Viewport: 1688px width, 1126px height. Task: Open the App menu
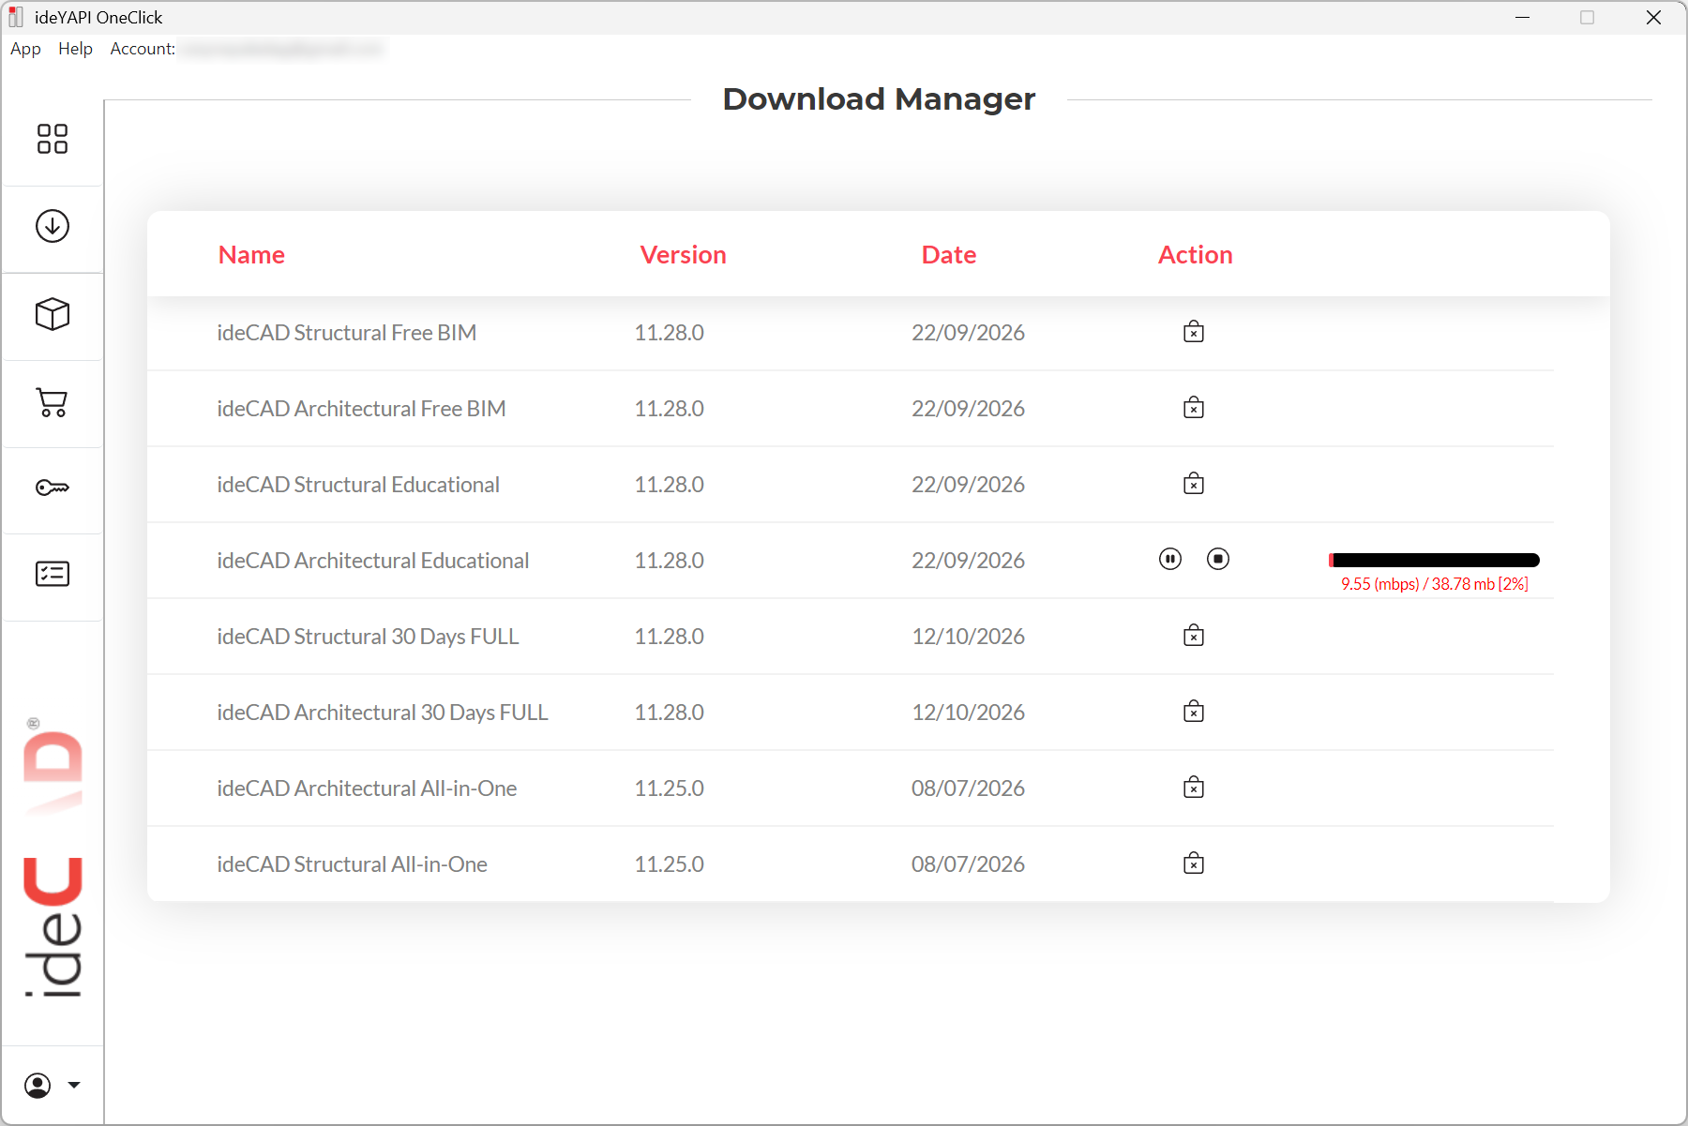pyautogui.click(x=25, y=49)
